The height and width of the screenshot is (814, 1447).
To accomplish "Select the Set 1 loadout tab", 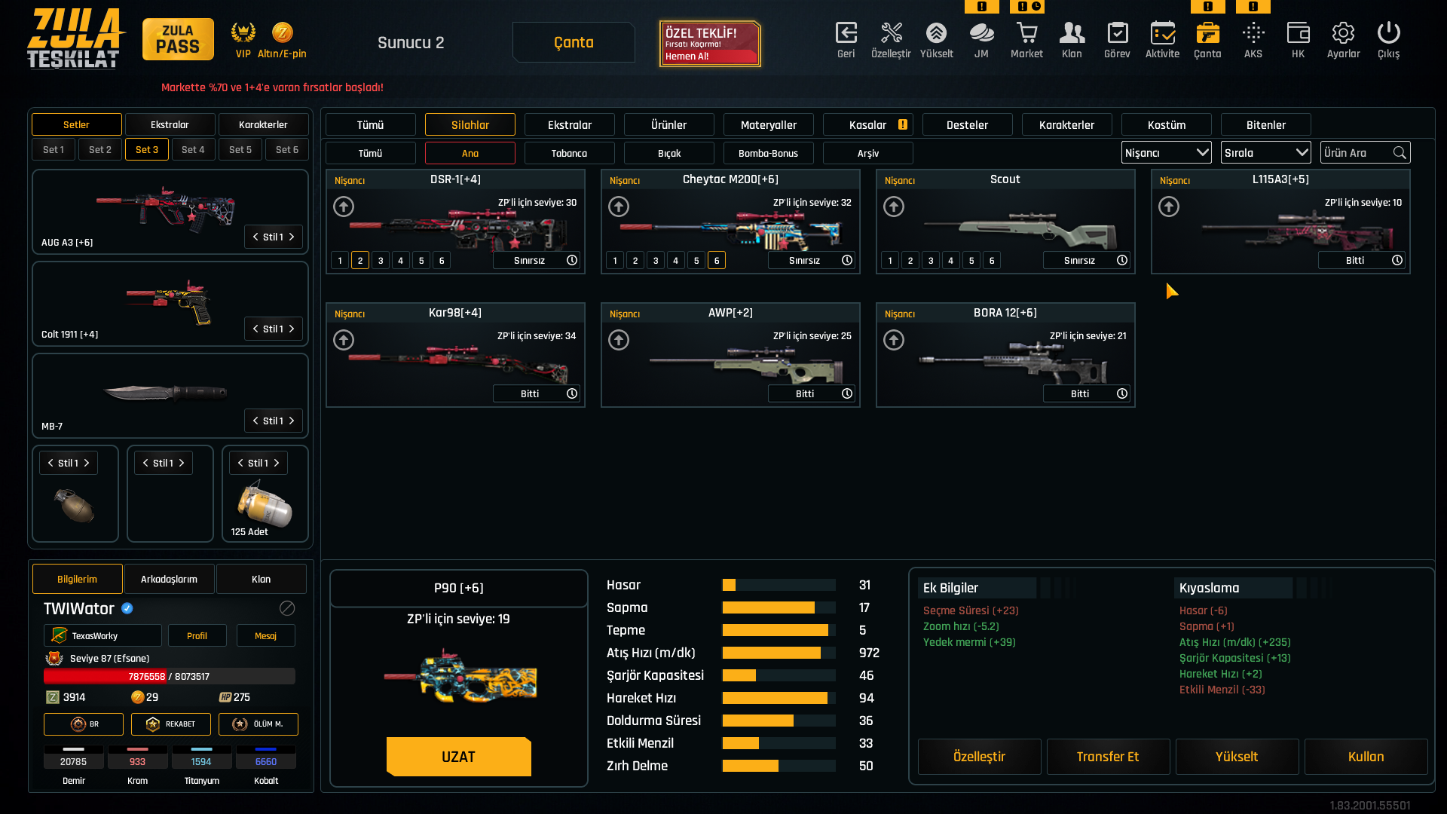I will tap(54, 149).
